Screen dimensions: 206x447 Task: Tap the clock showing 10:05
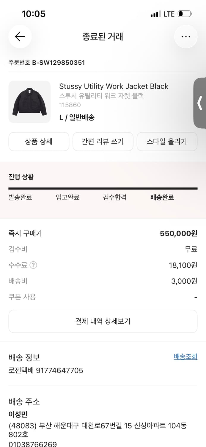(34, 14)
